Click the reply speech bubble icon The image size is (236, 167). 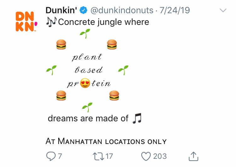pyautogui.click(x=51, y=156)
